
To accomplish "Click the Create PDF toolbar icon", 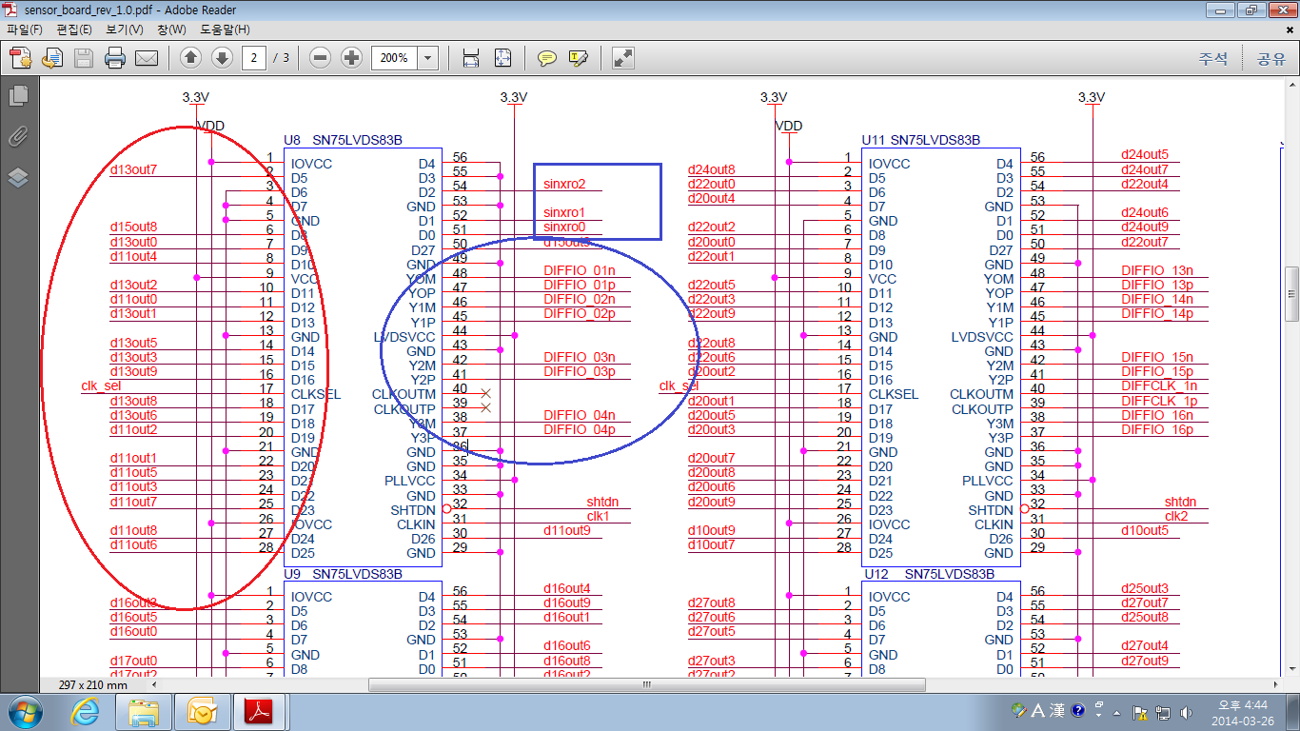I will pyautogui.click(x=21, y=58).
